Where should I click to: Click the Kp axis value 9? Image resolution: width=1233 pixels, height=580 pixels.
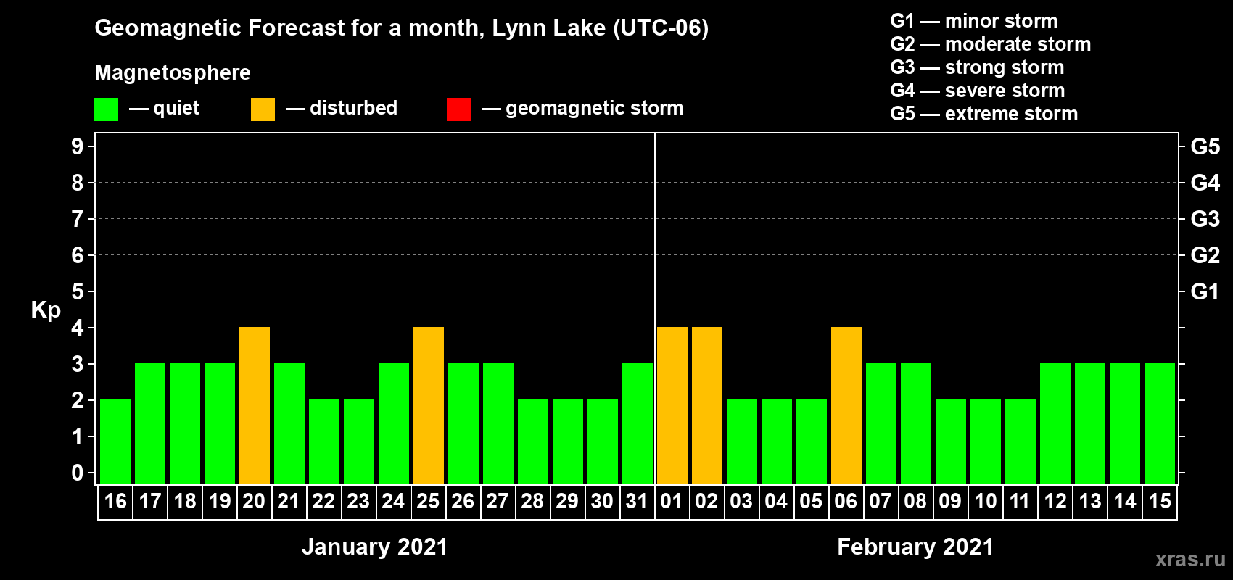(78, 146)
